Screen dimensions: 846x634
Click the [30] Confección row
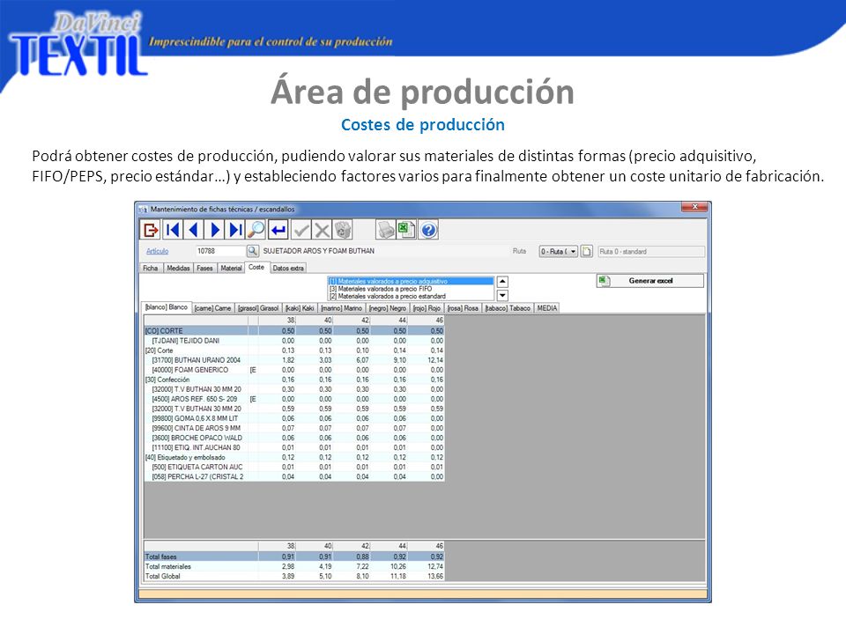point(294,380)
